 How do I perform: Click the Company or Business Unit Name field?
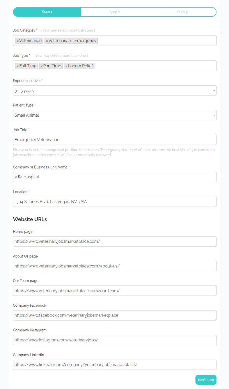click(x=114, y=177)
